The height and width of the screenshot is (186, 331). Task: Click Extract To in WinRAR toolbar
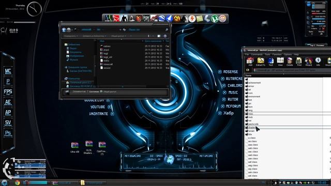pyautogui.click(x=261, y=61)
